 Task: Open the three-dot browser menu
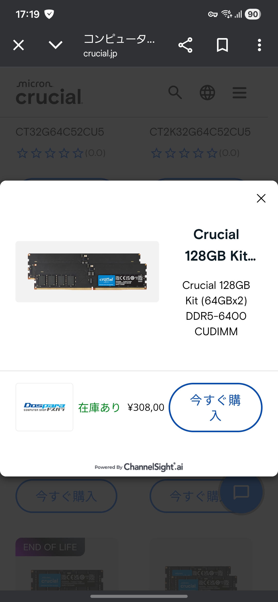tap(259, 45)
